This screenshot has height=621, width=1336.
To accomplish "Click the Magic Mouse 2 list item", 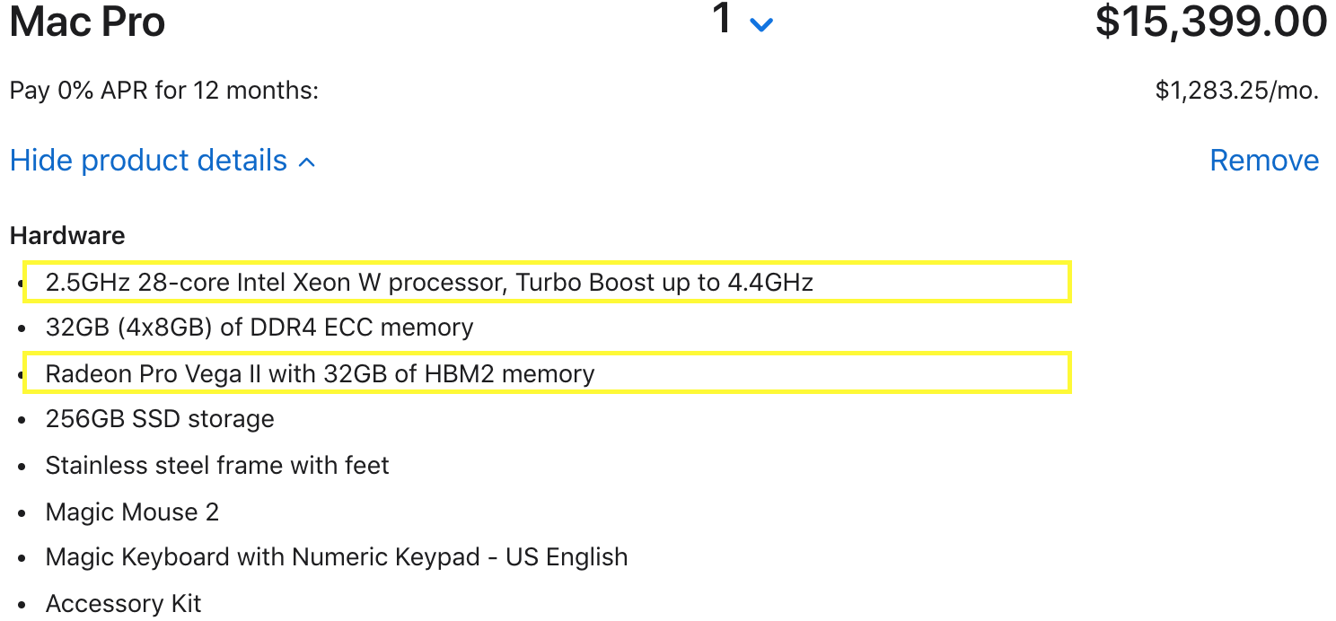I will point(132,512).
